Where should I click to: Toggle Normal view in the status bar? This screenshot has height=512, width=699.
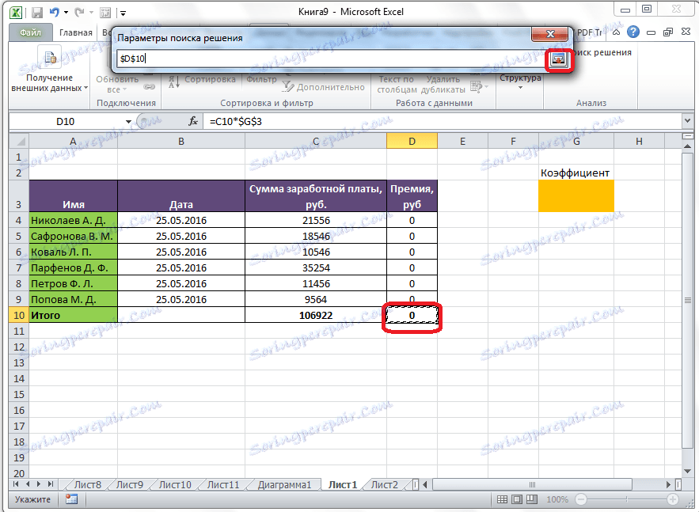[503, 499]
